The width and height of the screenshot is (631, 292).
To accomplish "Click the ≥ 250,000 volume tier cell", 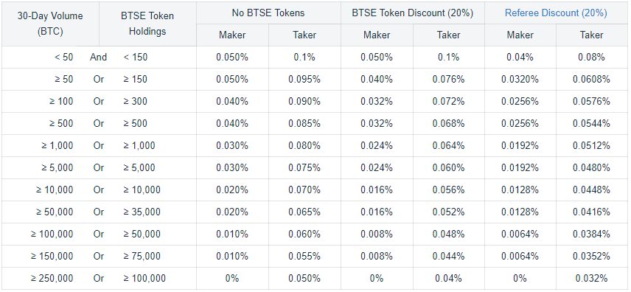I will click(52, 278).
